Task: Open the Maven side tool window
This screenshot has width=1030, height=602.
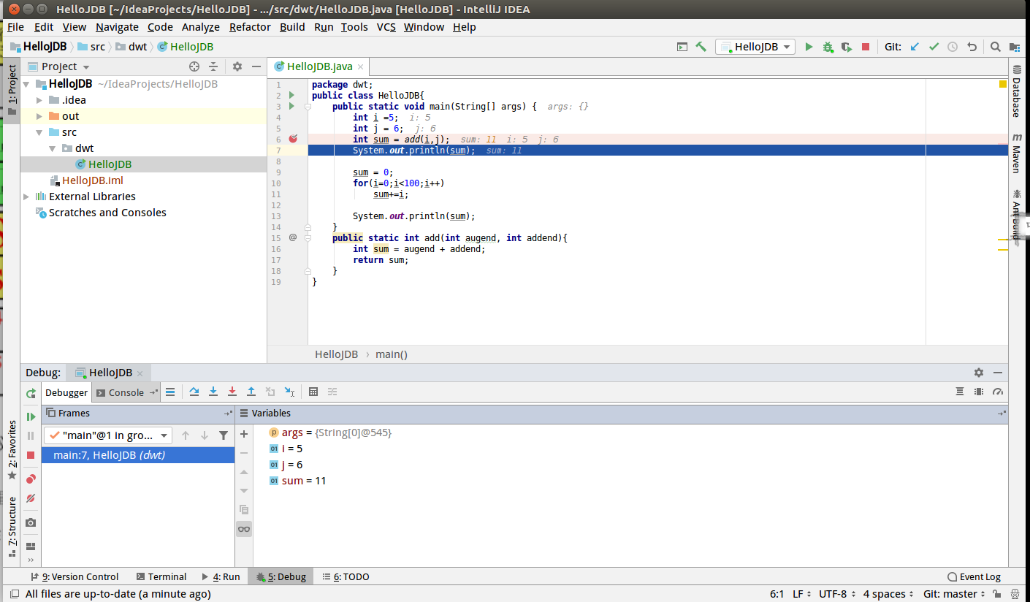Action: 1016,153
